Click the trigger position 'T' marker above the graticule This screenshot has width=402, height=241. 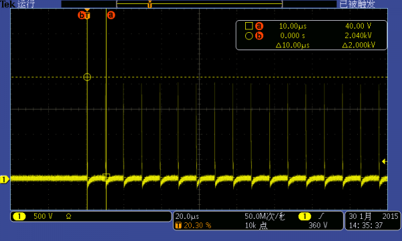(87, 15)
